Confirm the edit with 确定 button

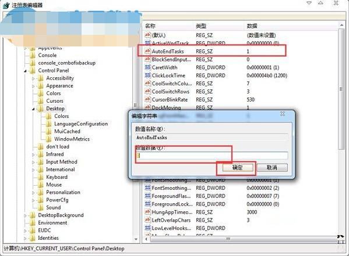point(238,168)
